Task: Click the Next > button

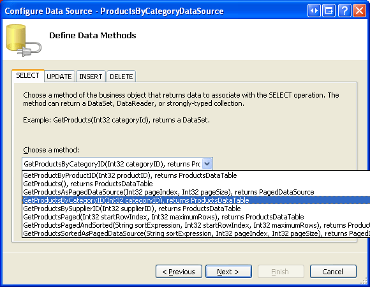Action: pyautogui.click(x=228, y=272)
